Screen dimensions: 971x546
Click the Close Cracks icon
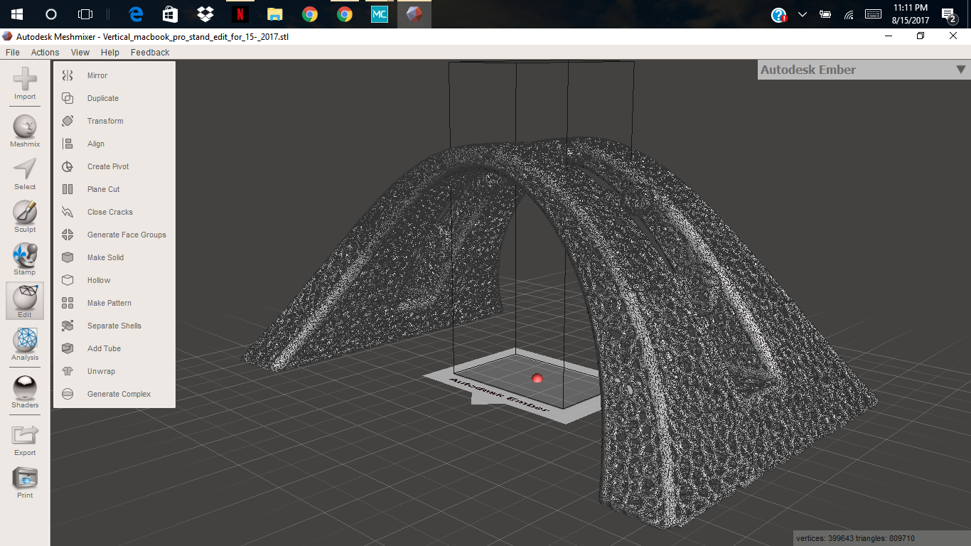(68, 212)
